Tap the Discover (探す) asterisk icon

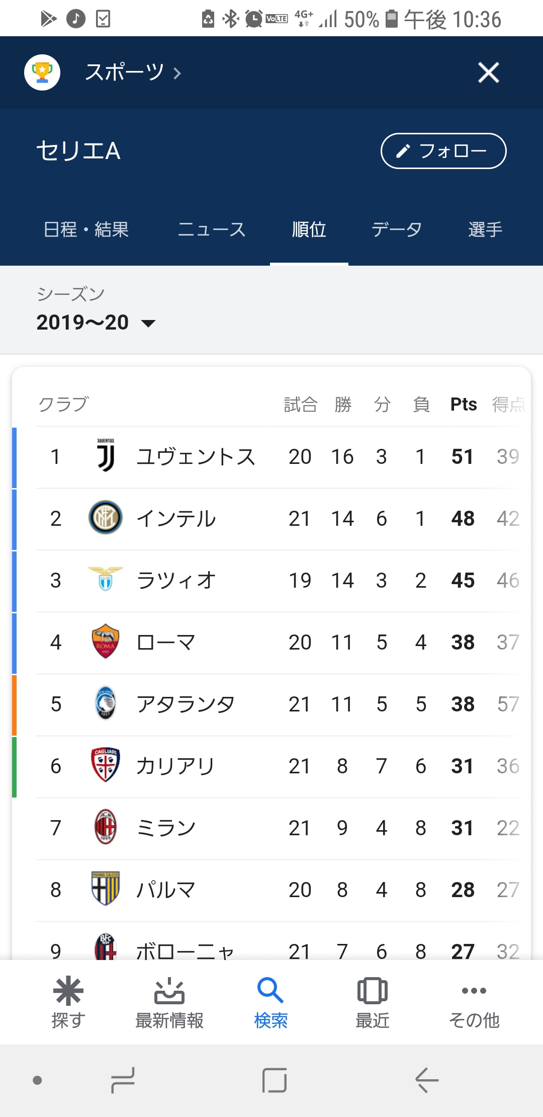pos(68,991)
